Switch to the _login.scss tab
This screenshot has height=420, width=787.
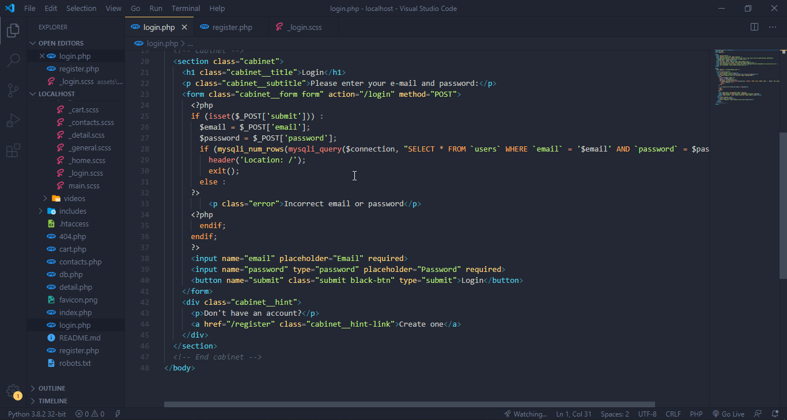tap(304, 27)
